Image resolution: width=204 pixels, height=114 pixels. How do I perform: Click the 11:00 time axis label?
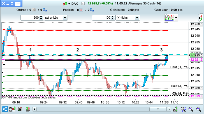click(x=164, y=102)
